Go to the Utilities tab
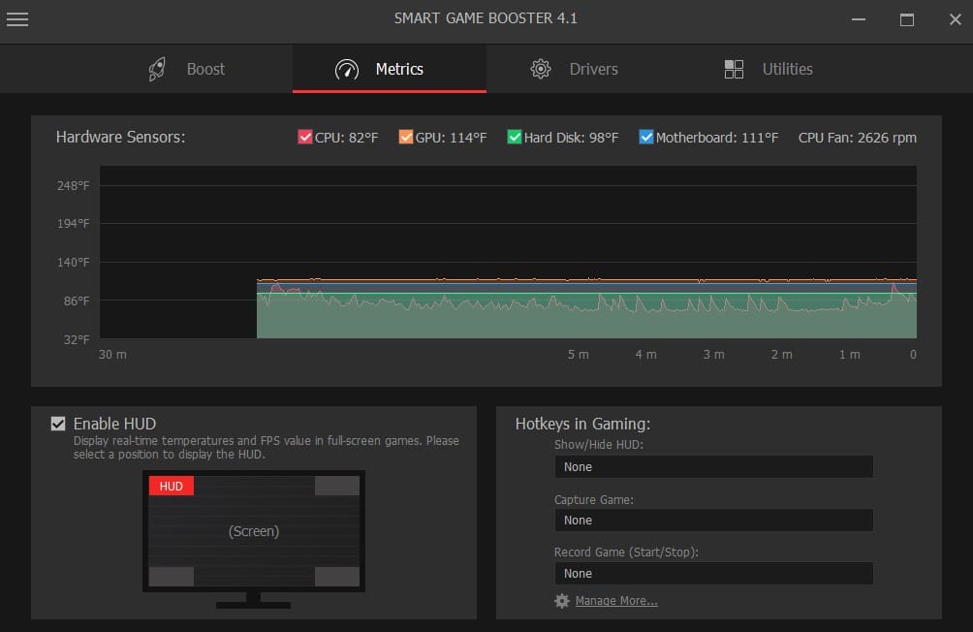The width and height of the screenshot is (973, 632). 776,69
